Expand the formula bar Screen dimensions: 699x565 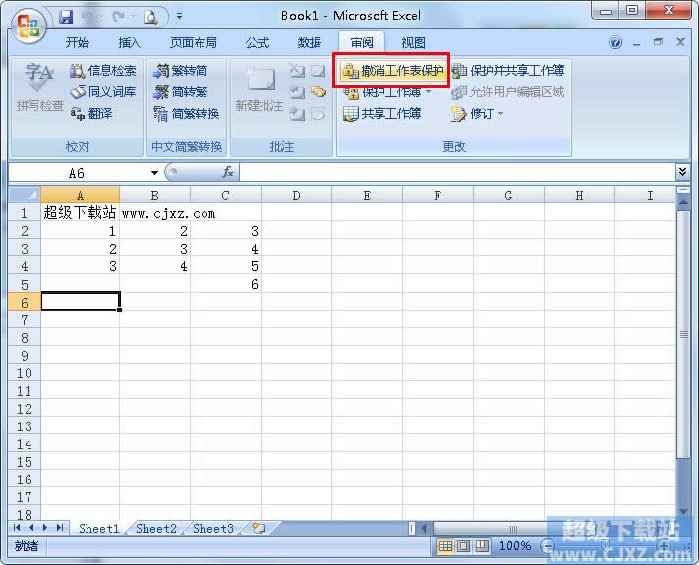(x=683, y=172)
